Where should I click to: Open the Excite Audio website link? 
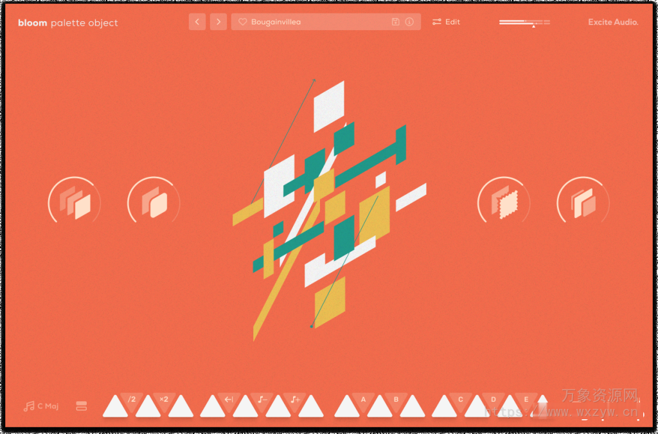(x=612, y=21)
